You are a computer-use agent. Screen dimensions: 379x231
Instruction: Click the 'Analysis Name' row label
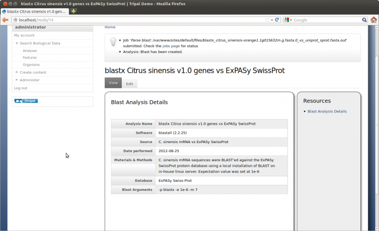click(139, 124)
